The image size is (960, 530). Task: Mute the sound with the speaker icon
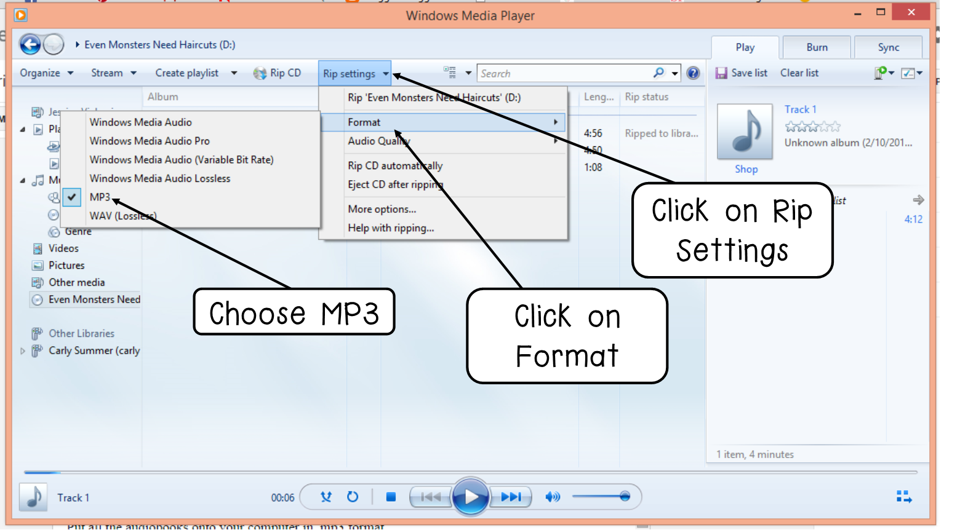point(553,497)
